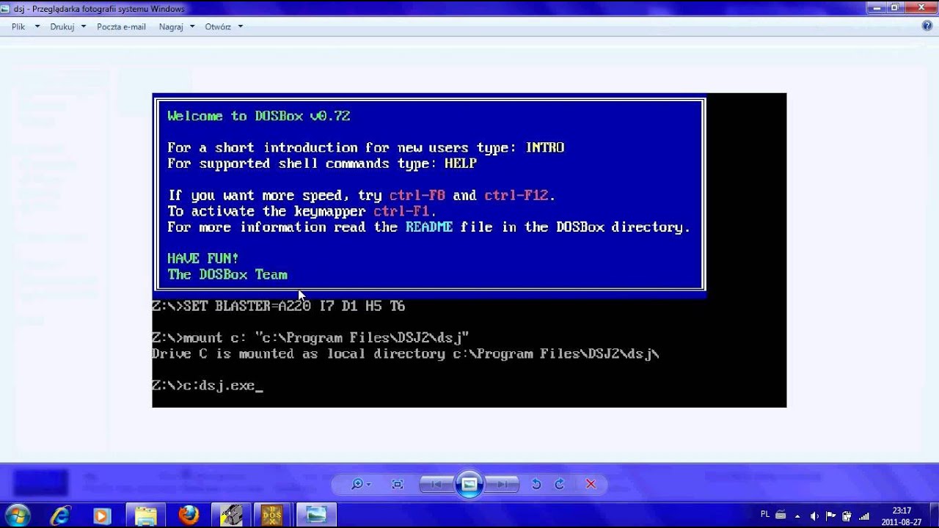This screenshot has width=939, height=528.
Task: Click power plug tray icon
Action: (847, 516)
